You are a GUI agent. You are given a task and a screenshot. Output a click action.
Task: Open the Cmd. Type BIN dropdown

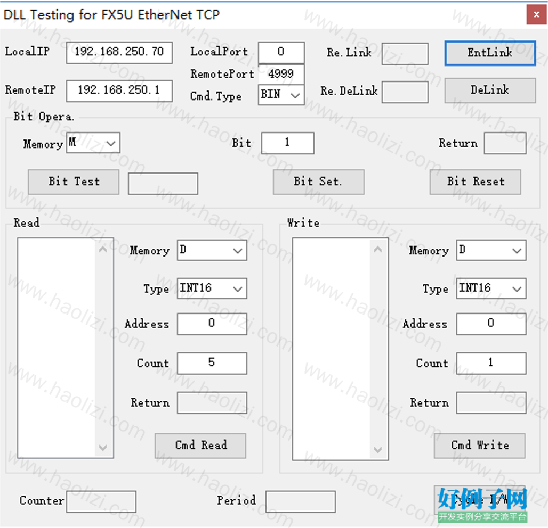point(281,95)
